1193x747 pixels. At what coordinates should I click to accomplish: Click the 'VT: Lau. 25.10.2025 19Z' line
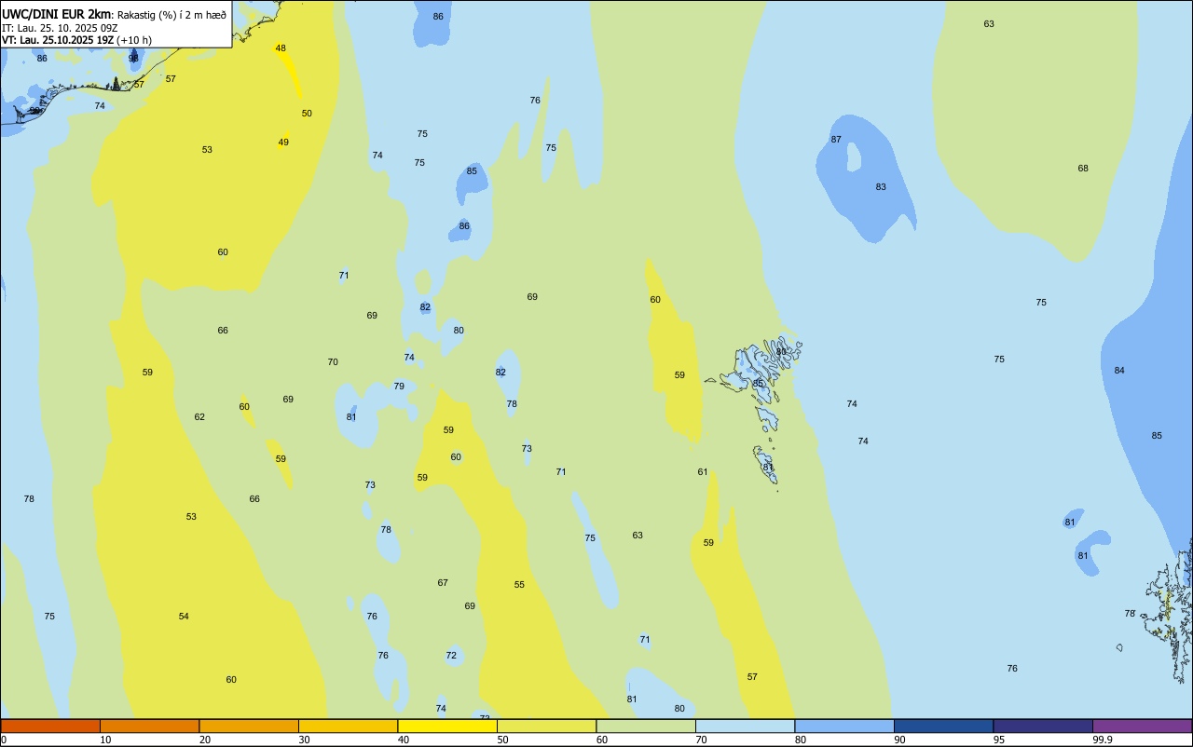point(58,40)
